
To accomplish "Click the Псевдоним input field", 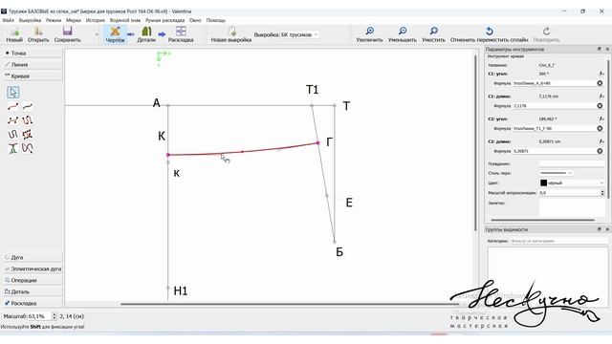I will tap(572, 163).
